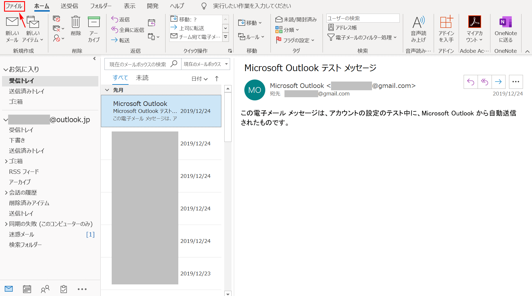Click the lightbulb Tell Me icon
Image resolution: width=532 pixels, height=296 pixels.
[x=204, y=6]
